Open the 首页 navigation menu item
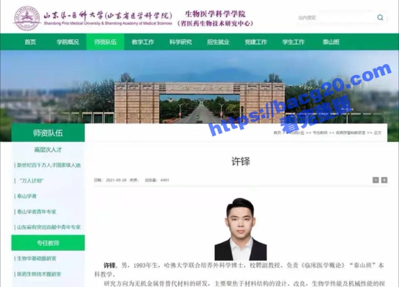Image resolution: width=399 pixels, height=287 pixels. [x=30, y=42]
